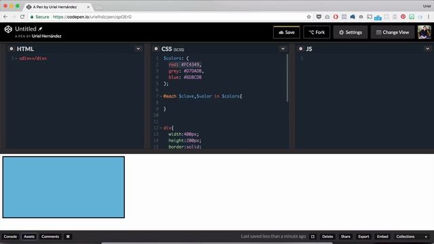This screenshot has width=434, height=244.
Task: Share the pen
Action: point(345,237)
